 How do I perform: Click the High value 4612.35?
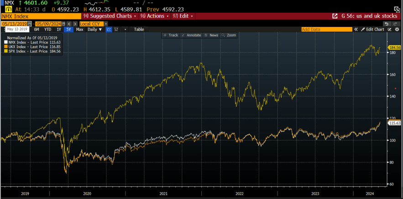tap(99, 9)
